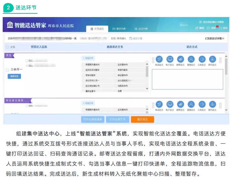
Task: Check the 吉林珲… recipient checkbox
Action: point(7,70)
